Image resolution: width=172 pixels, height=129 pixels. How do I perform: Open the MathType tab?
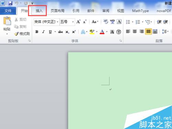140,11
